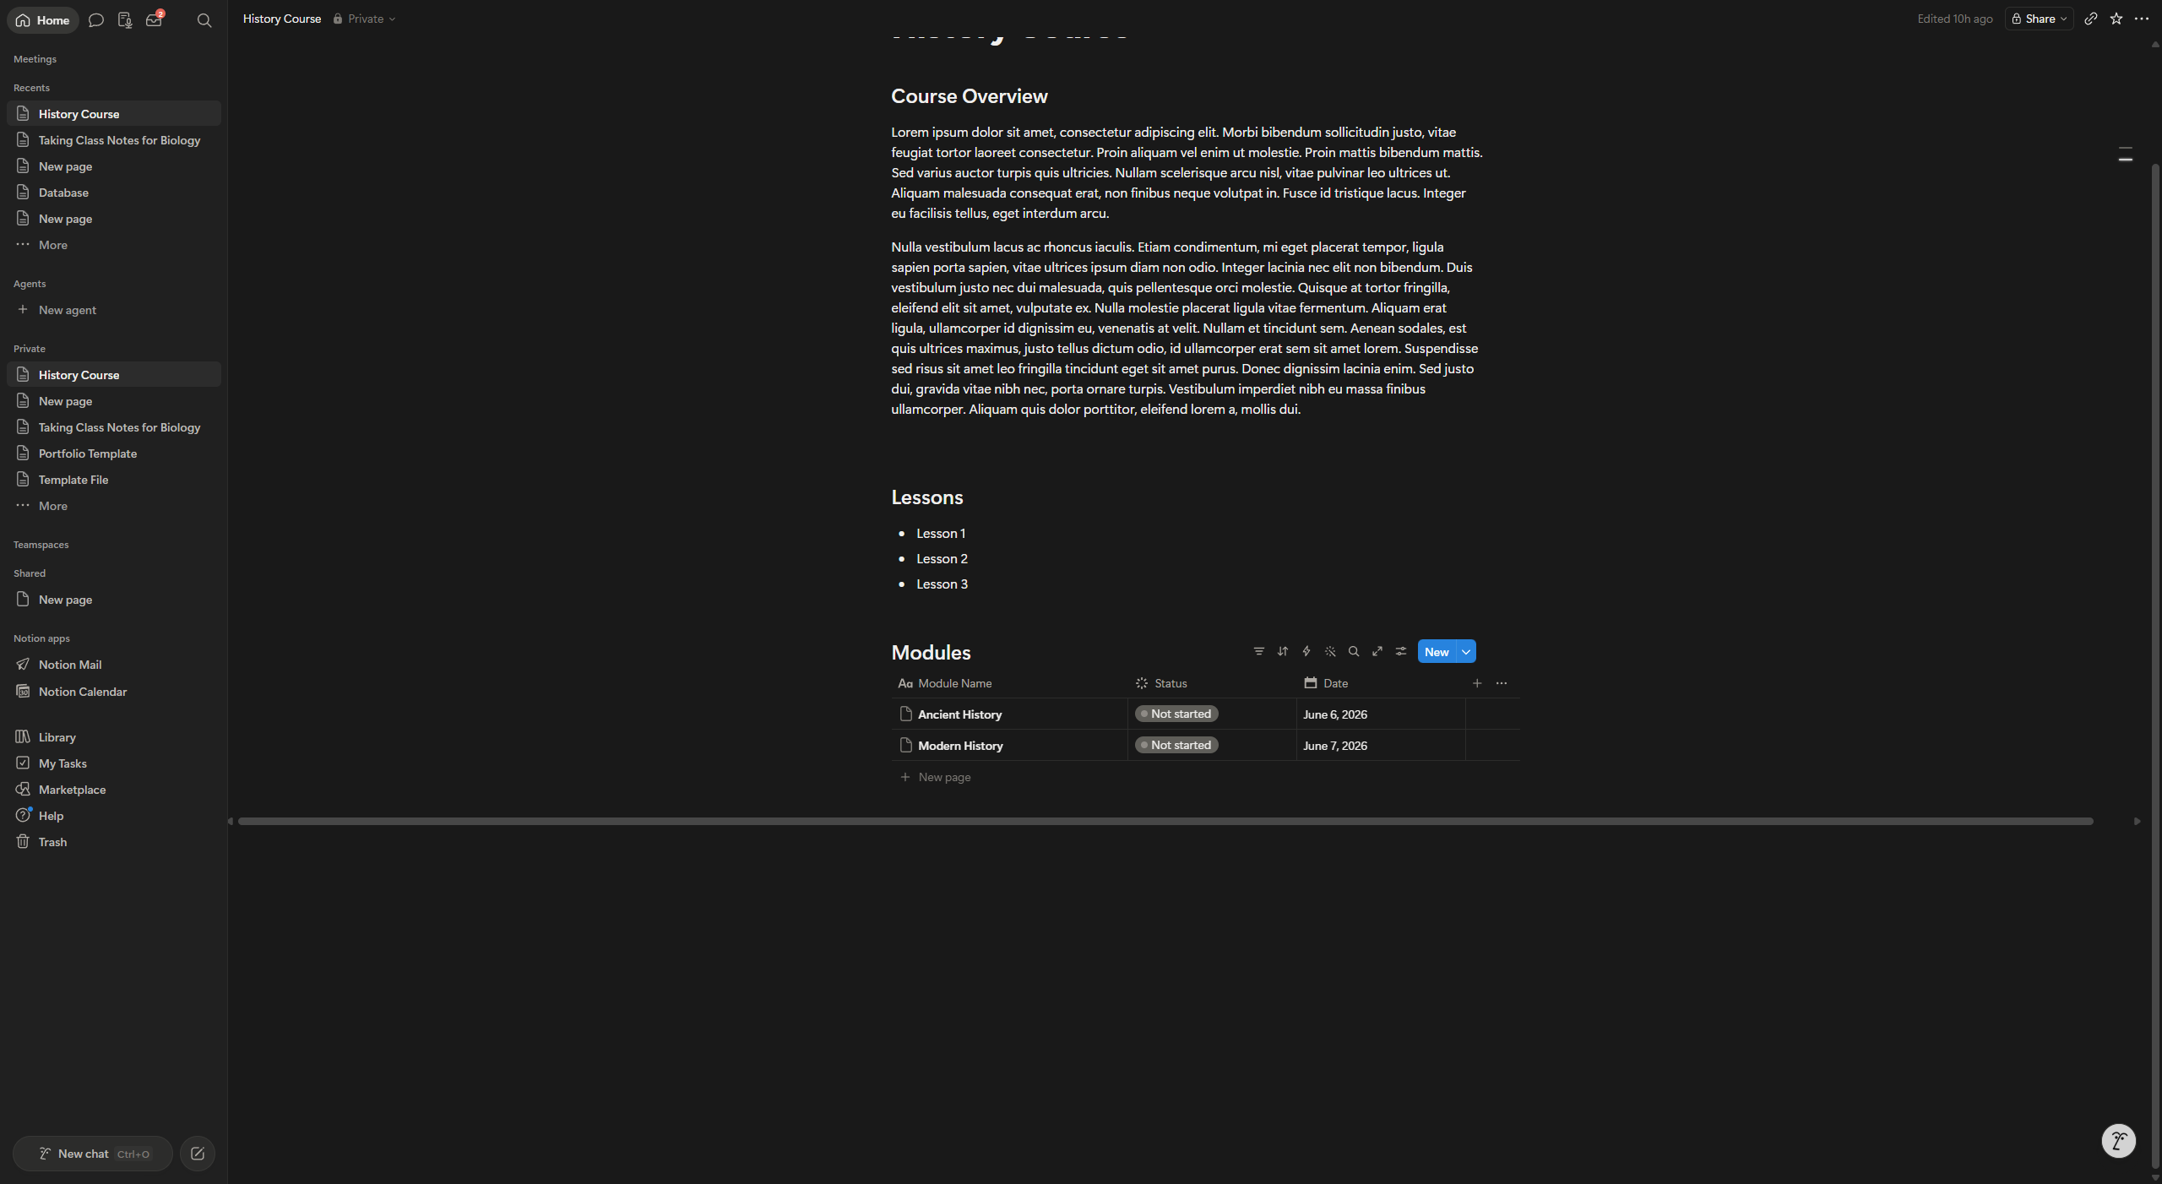Open the page options three-dot menu
Viewport: 2162px width, 1184px height.
(2141, 19)
